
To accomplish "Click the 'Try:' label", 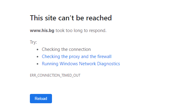I will 33,42.
